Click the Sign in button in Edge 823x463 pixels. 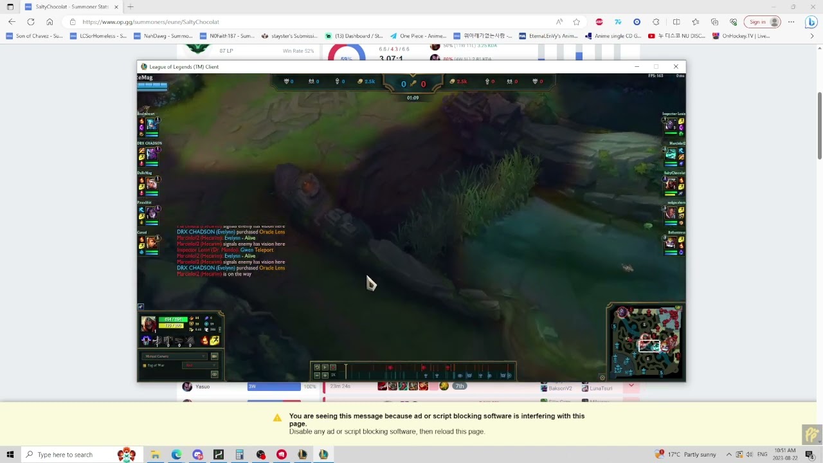pos(762,22)
